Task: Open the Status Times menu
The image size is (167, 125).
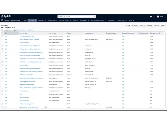Action: [122, 20]
